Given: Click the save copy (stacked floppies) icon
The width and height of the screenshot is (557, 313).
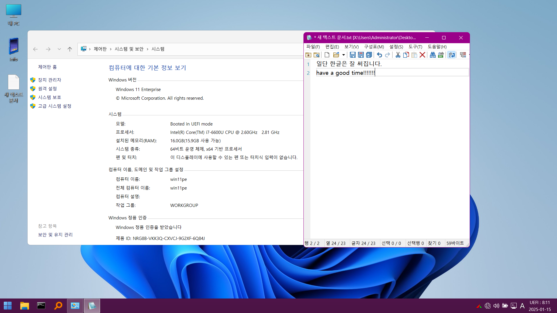Looking at the screenshot, I should point(369,55).
